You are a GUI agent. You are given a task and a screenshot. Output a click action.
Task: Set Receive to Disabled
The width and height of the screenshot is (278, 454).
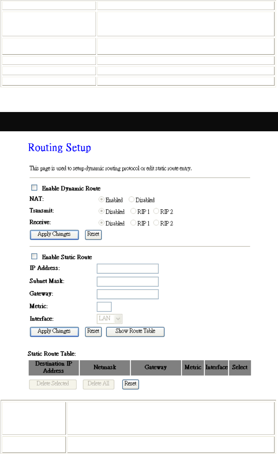click(x=101, y=223)
